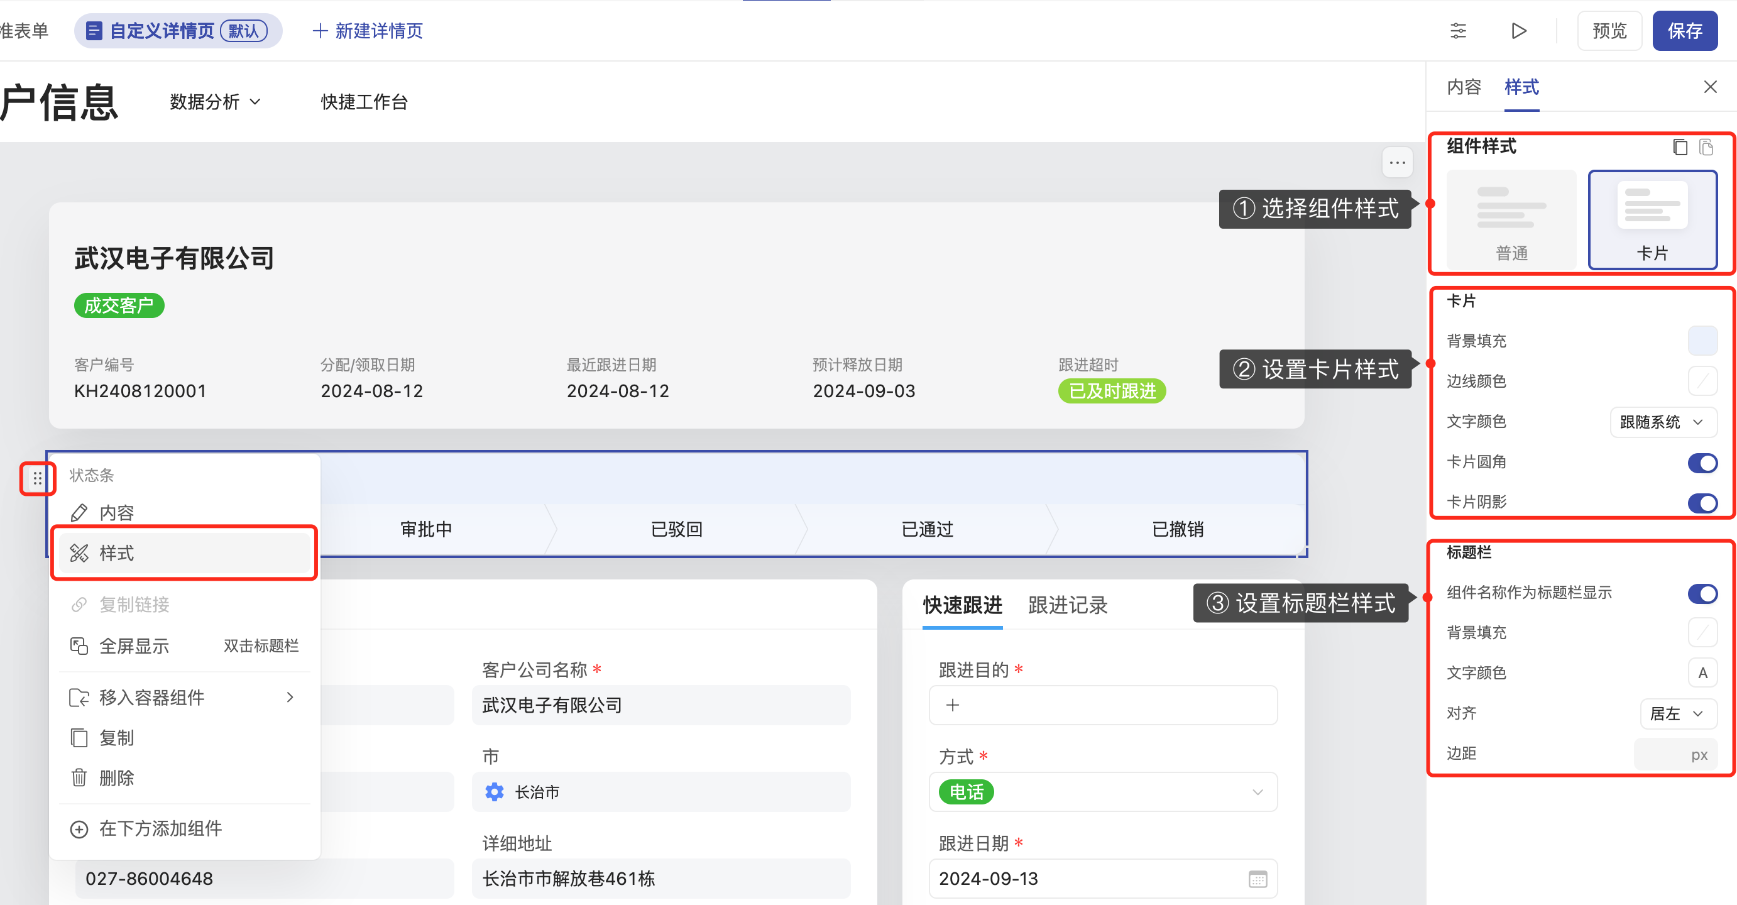Click the plus in 跟进目的 field
The width and height of the screenshot is (1737, 905).
coord(952,705)
